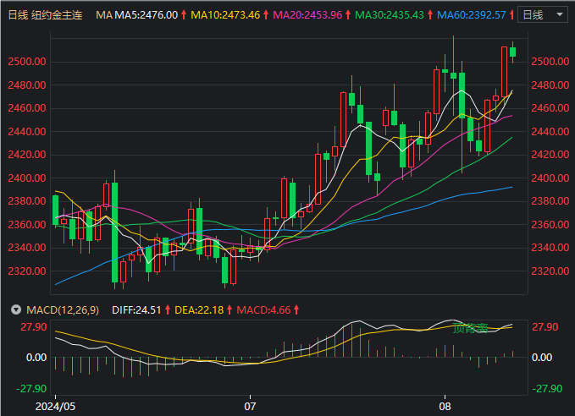Click the red circle icon beside MACD(12,26,9)
Viewport: 575px width, 416px height.
(x=14, y=310)
